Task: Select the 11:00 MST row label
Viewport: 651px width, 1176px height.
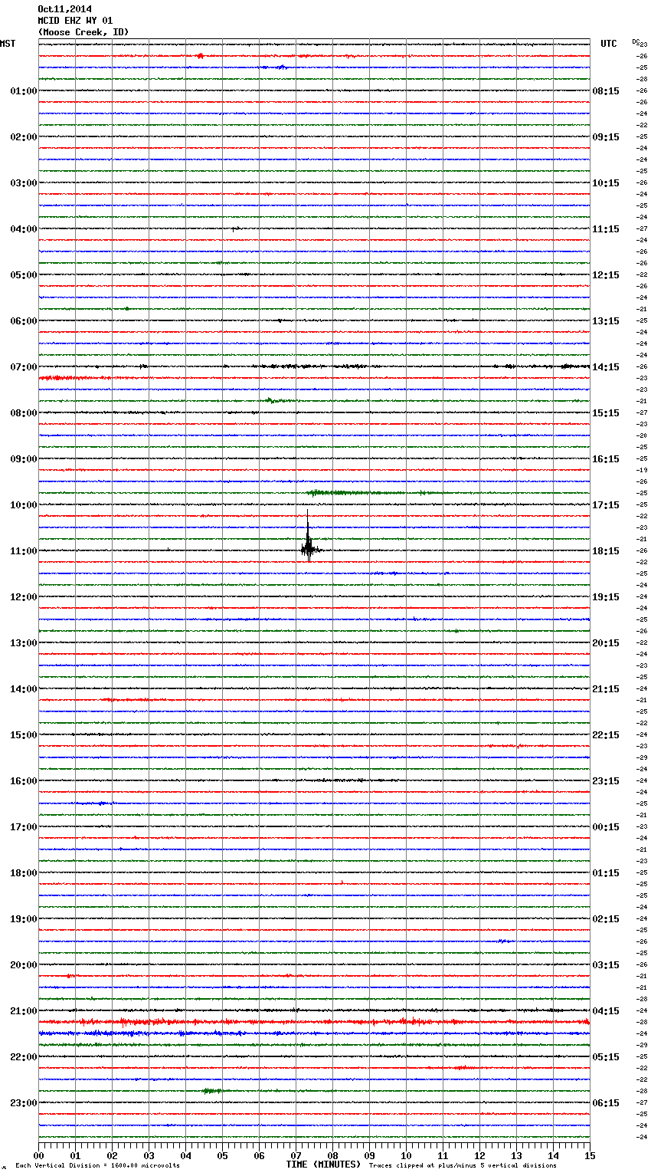Action: coord(23,551)
